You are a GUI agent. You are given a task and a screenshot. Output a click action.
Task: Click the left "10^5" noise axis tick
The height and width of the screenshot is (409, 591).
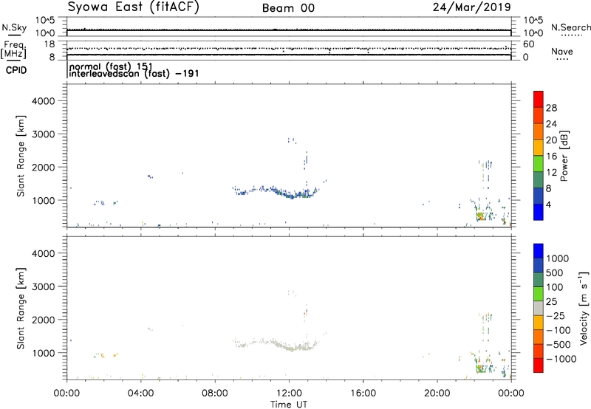pyautogui.click(x=44, y=21)
